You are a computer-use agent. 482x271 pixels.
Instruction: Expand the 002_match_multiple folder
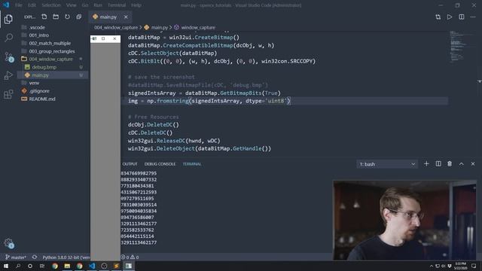click(53, 44)
